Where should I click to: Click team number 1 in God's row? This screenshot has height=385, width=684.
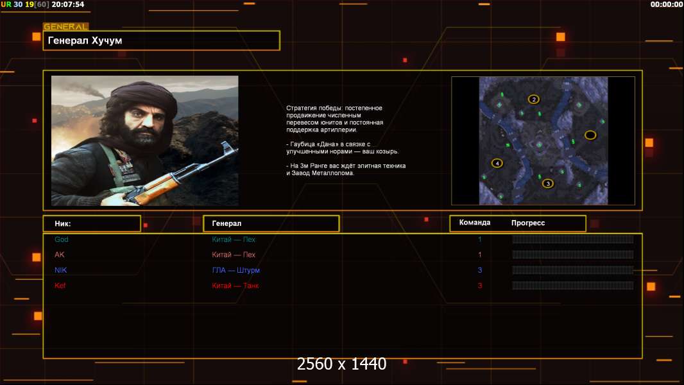pyautogui.click(x=480, y=239)
